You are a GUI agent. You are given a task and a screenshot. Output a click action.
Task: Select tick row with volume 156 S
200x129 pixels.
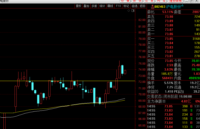[x=173, y=119]
